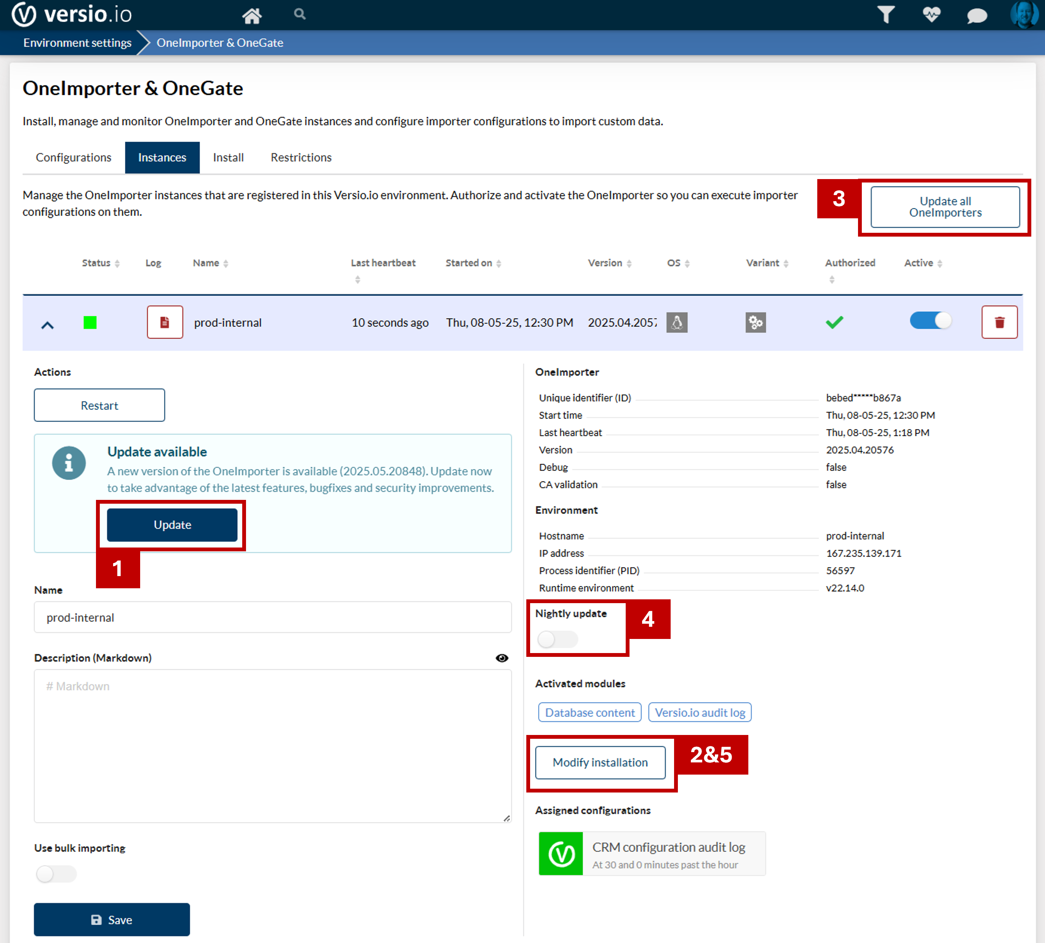Click OneImporter & OneGate breadcrumb
The width and height of the screenshot is (1045, 943).
coord(220,43)
